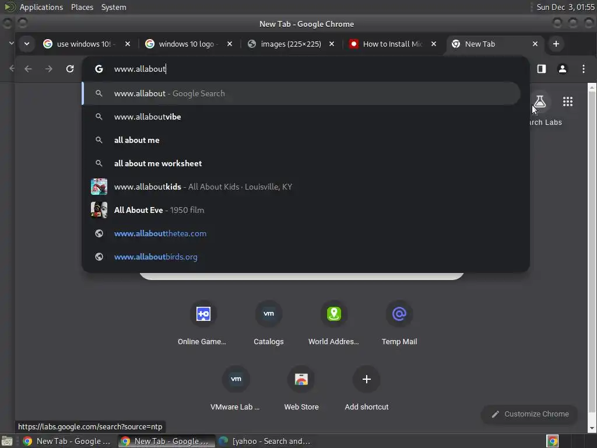
Task: Open the Online Game shortcut icon
Action: click(x=203, y=314)
